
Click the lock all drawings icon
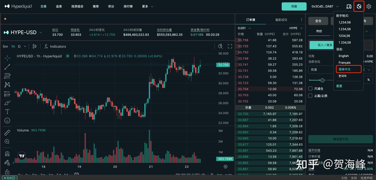(x=7, y=172)
